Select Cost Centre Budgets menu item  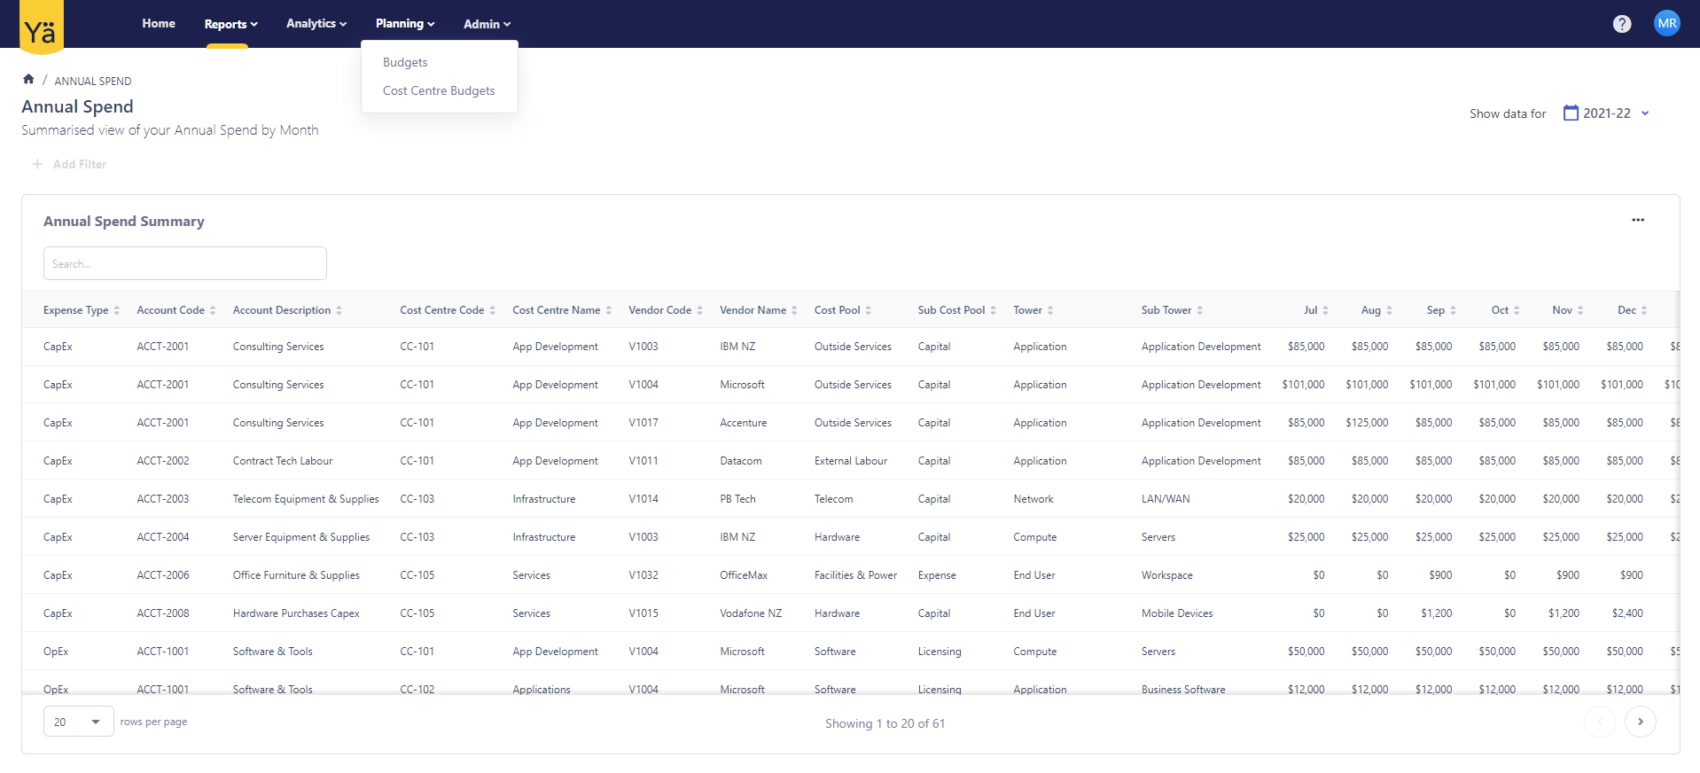439,91
